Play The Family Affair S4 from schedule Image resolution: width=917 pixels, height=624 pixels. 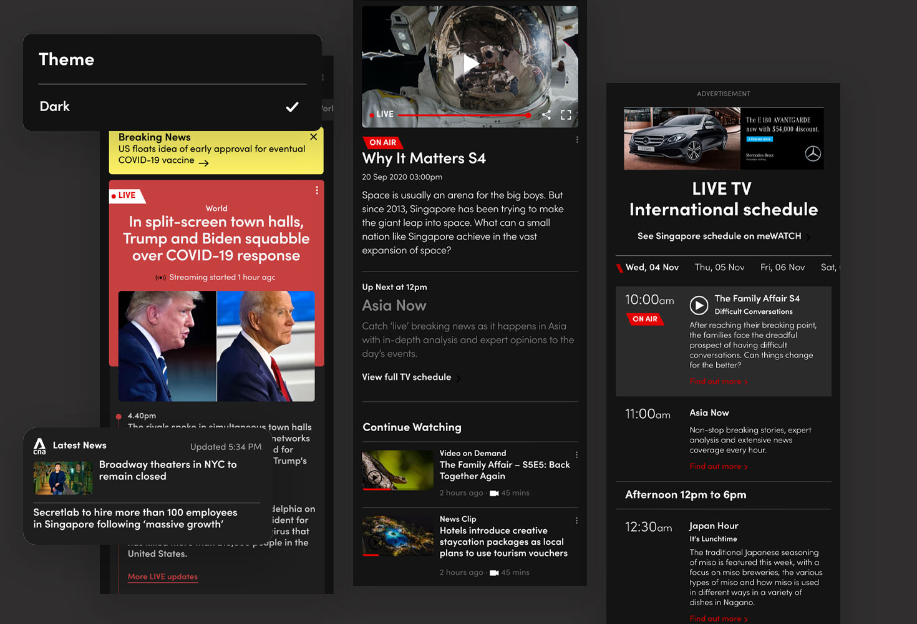[x=699, y=305]
